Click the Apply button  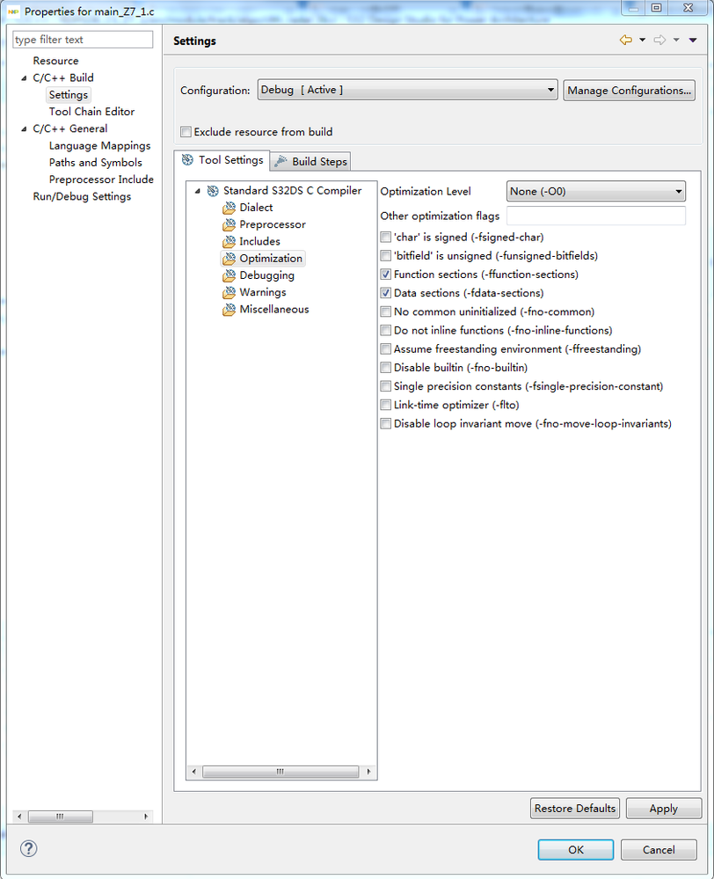click(x=664, y=809)
